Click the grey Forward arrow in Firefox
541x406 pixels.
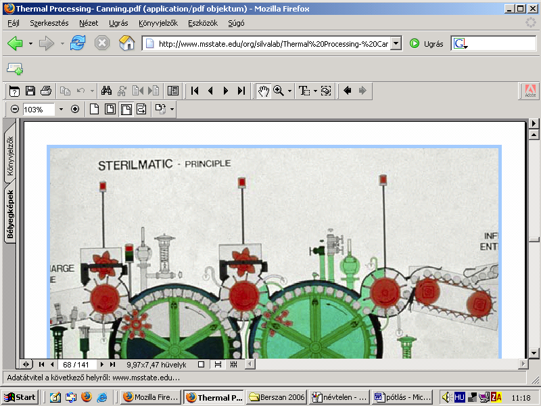pos(46,43)
